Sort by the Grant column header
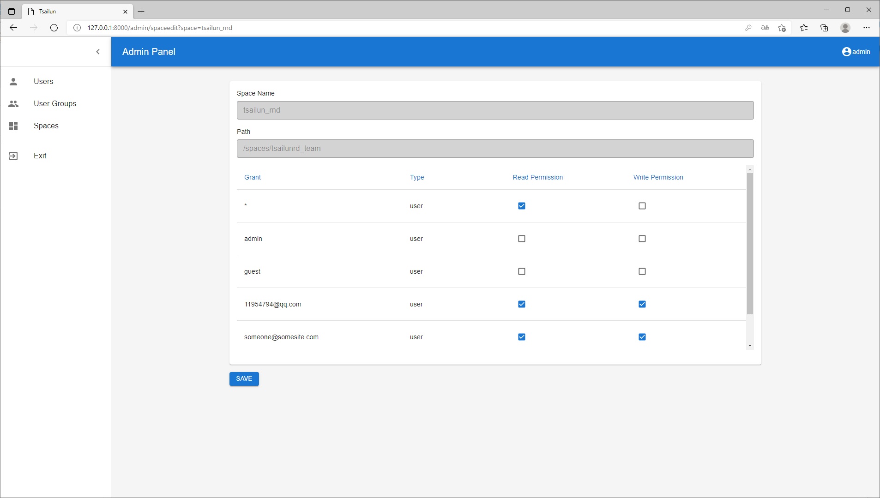This screenshot has height=498, width=880. click(253, 177)
